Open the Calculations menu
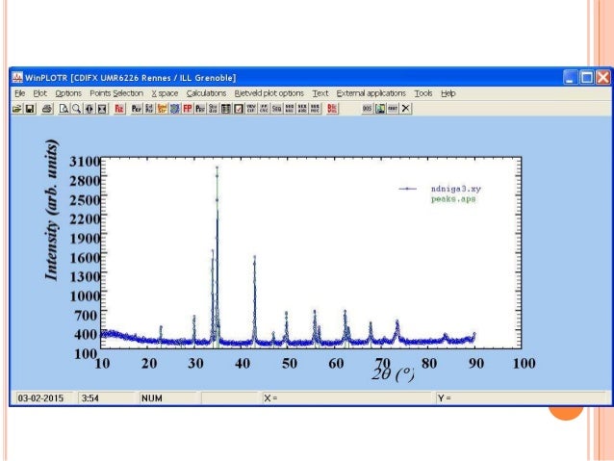This screenshot has height=461, width=614. pyautogui.click(x=206, y=93)
